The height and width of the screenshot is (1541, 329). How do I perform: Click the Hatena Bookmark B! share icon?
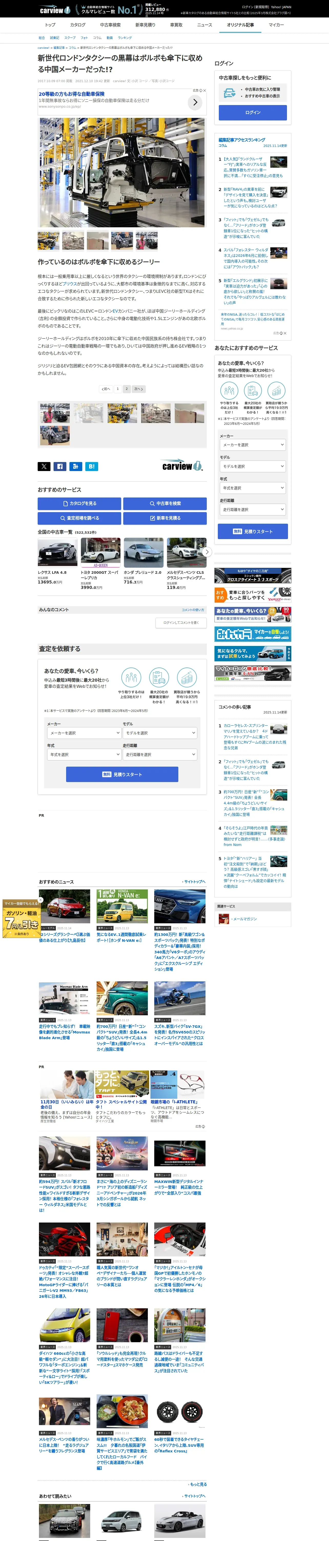(91, 466)
